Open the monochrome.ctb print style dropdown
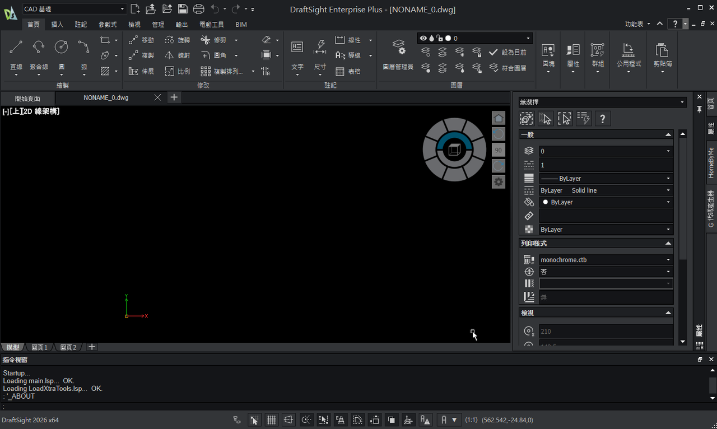 (x=606, y=260)
